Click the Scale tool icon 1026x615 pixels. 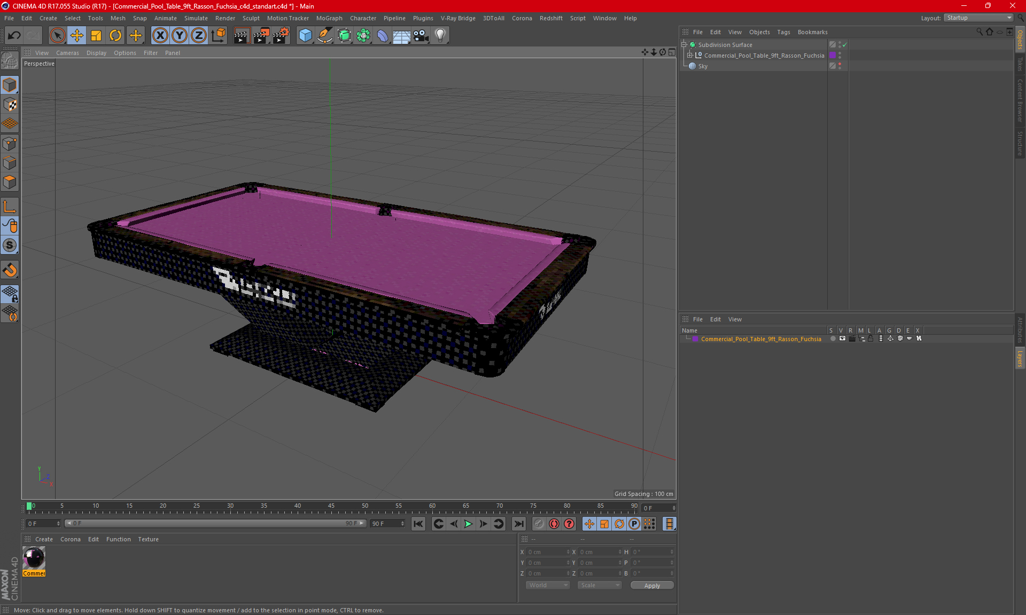(96, 36)
